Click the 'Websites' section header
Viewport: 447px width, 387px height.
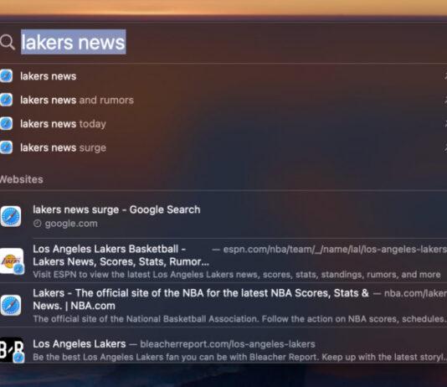point(22,179)
